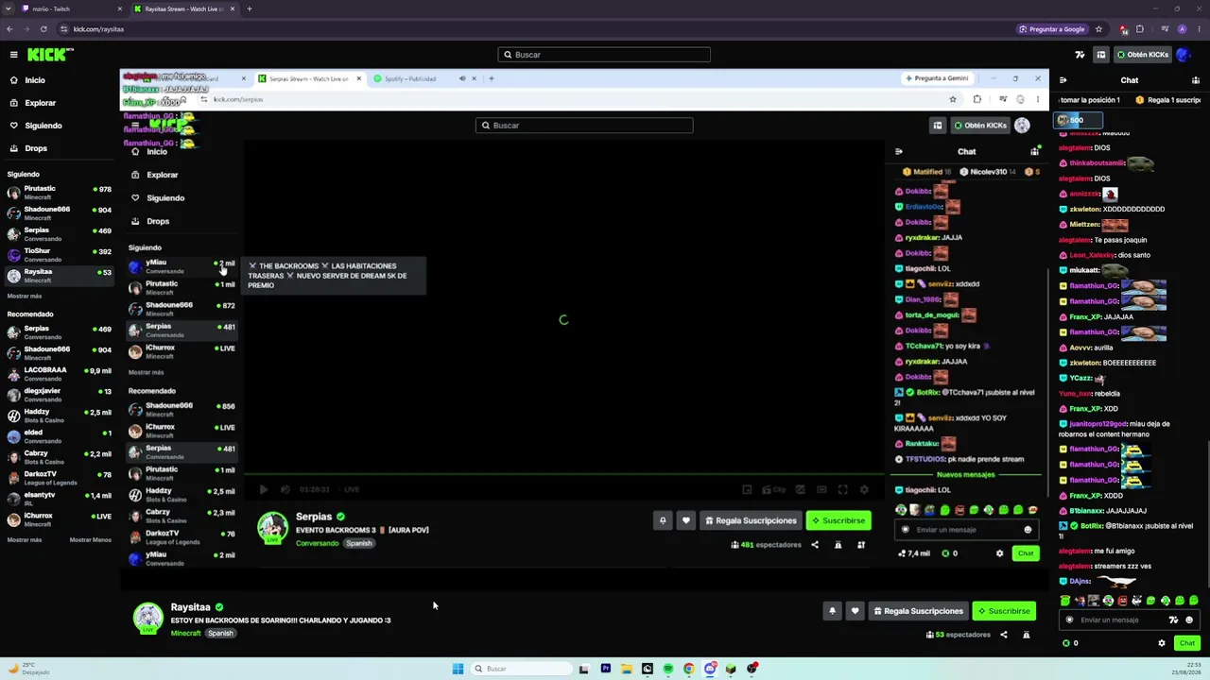Open the emote picker in Raysitaa's chat input
The image size is (1210, 680).
coord(1189,620)
